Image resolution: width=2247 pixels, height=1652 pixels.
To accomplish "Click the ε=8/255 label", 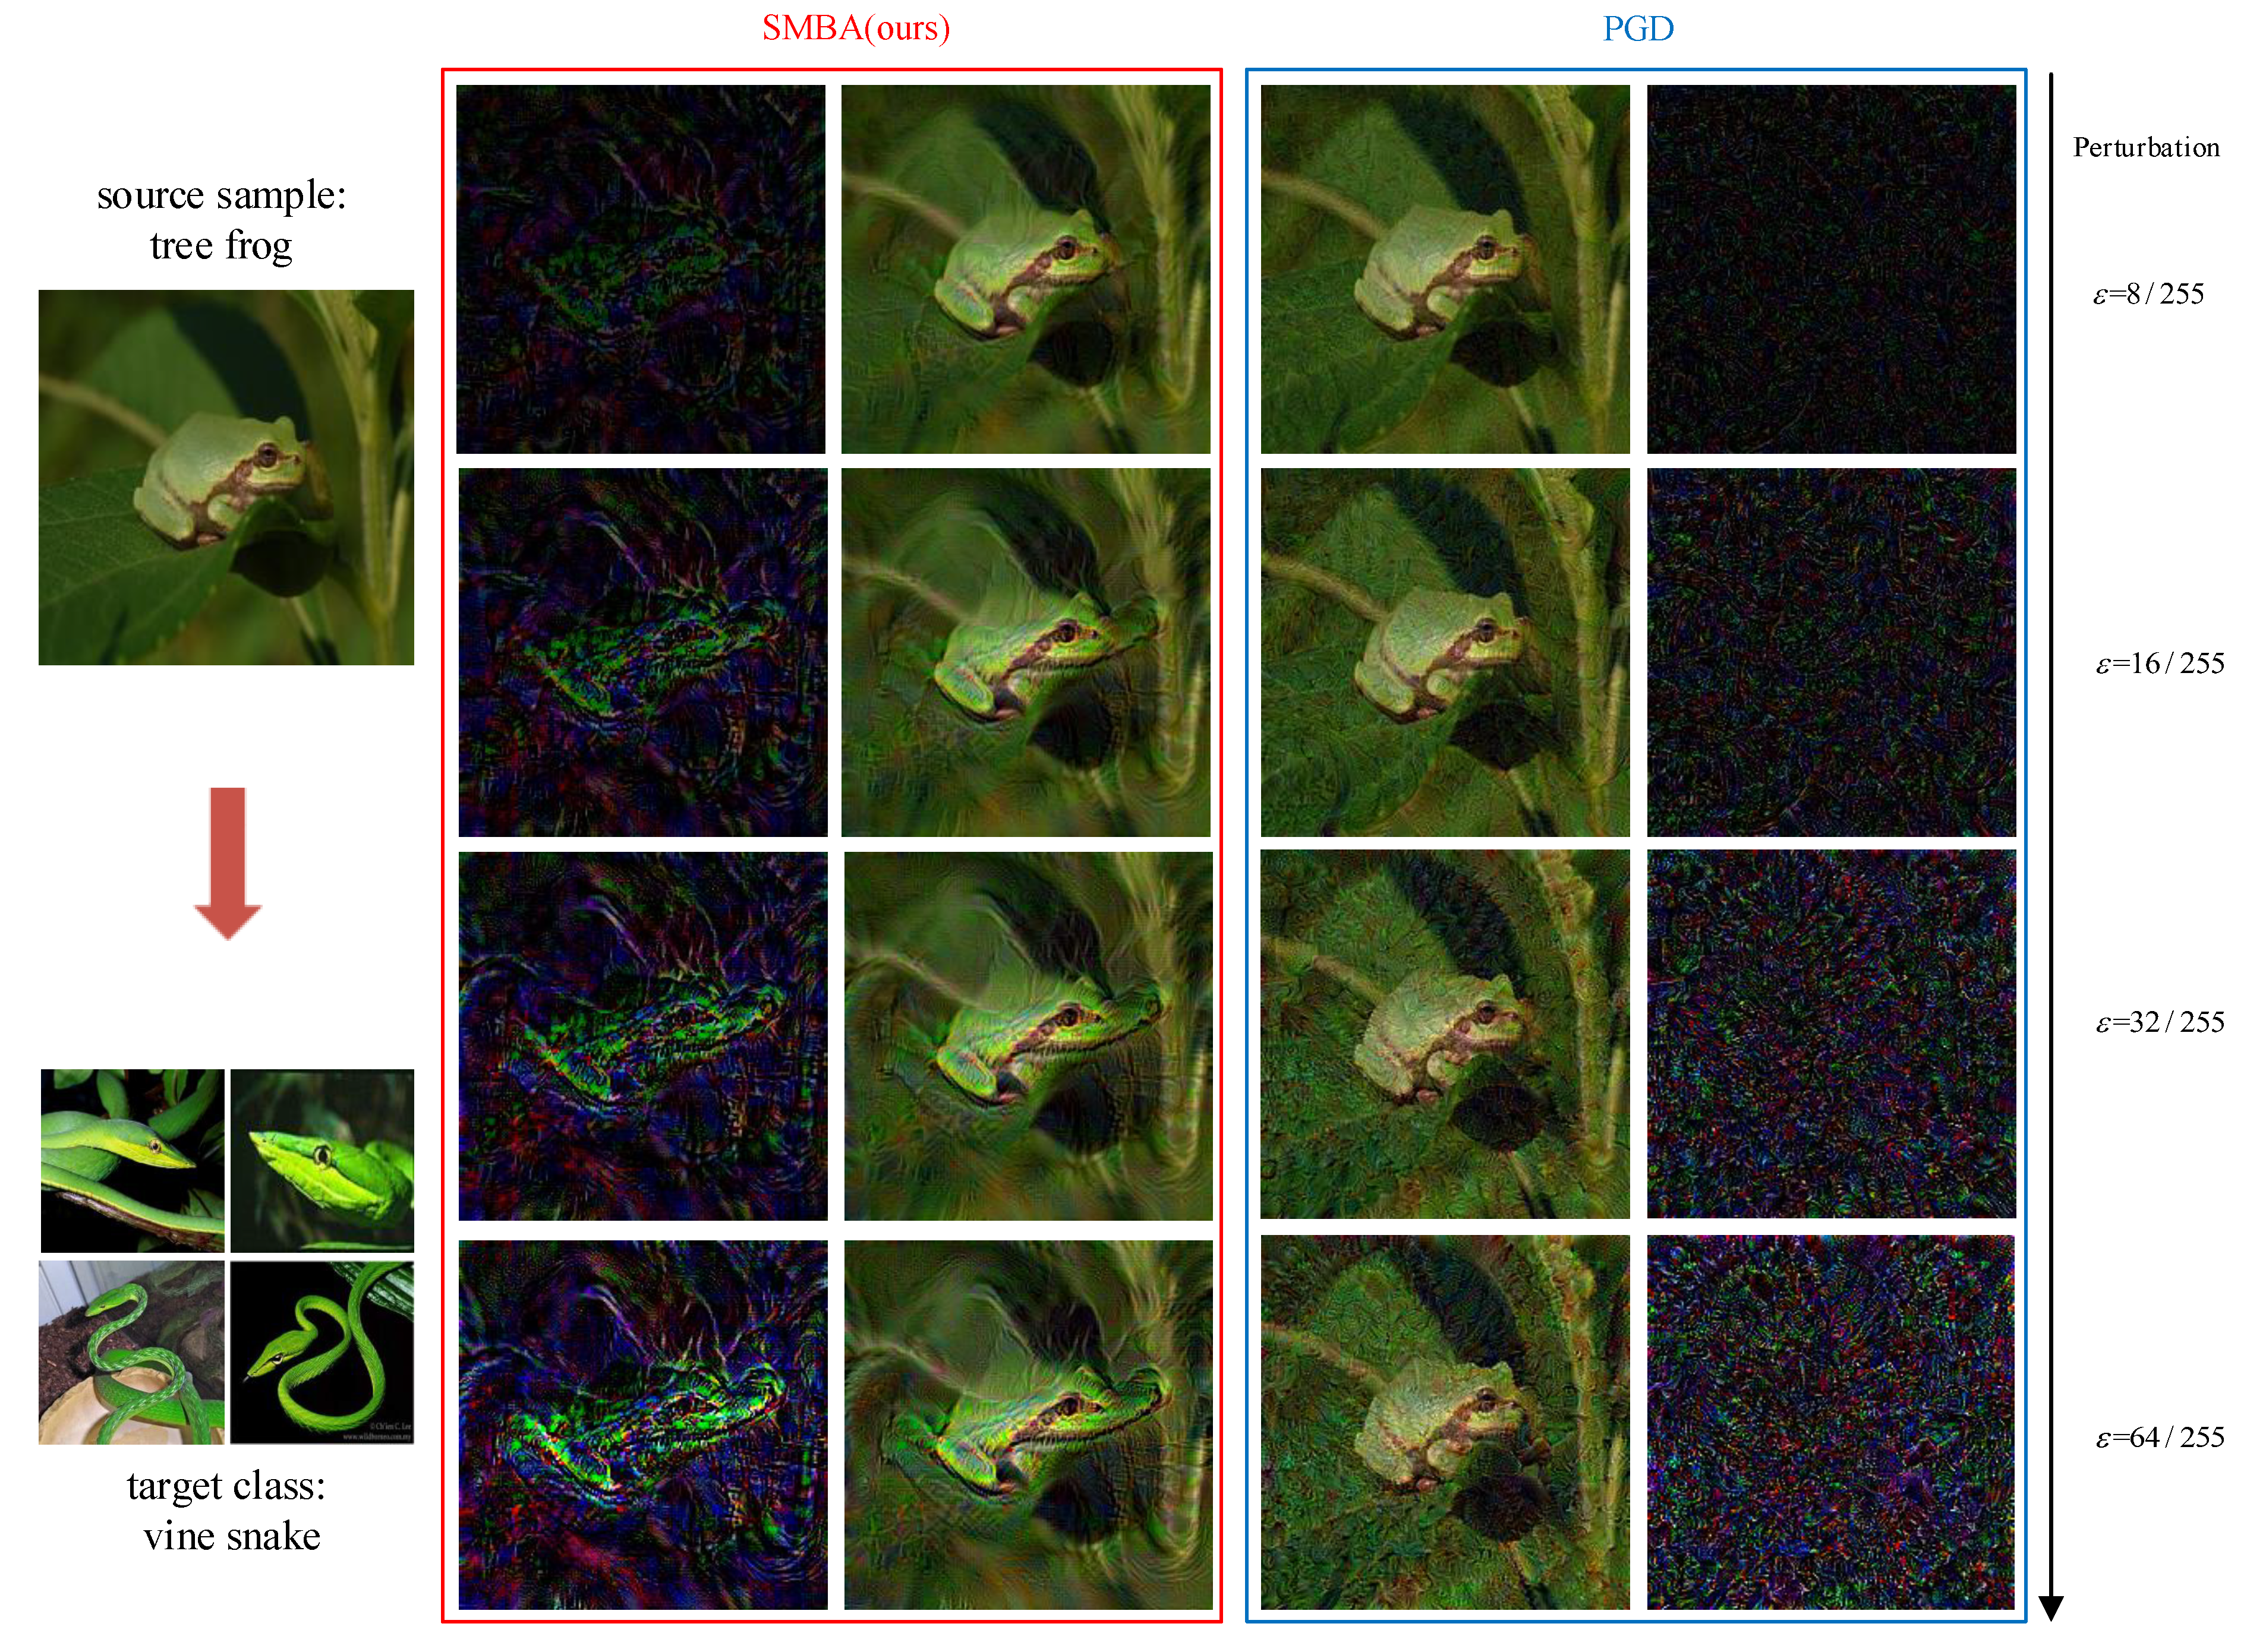I will click(x=2148, y=294).
